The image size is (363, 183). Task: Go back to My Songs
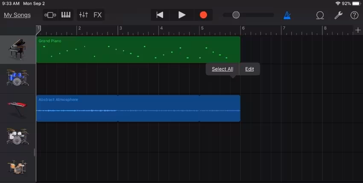click(17, 15)
